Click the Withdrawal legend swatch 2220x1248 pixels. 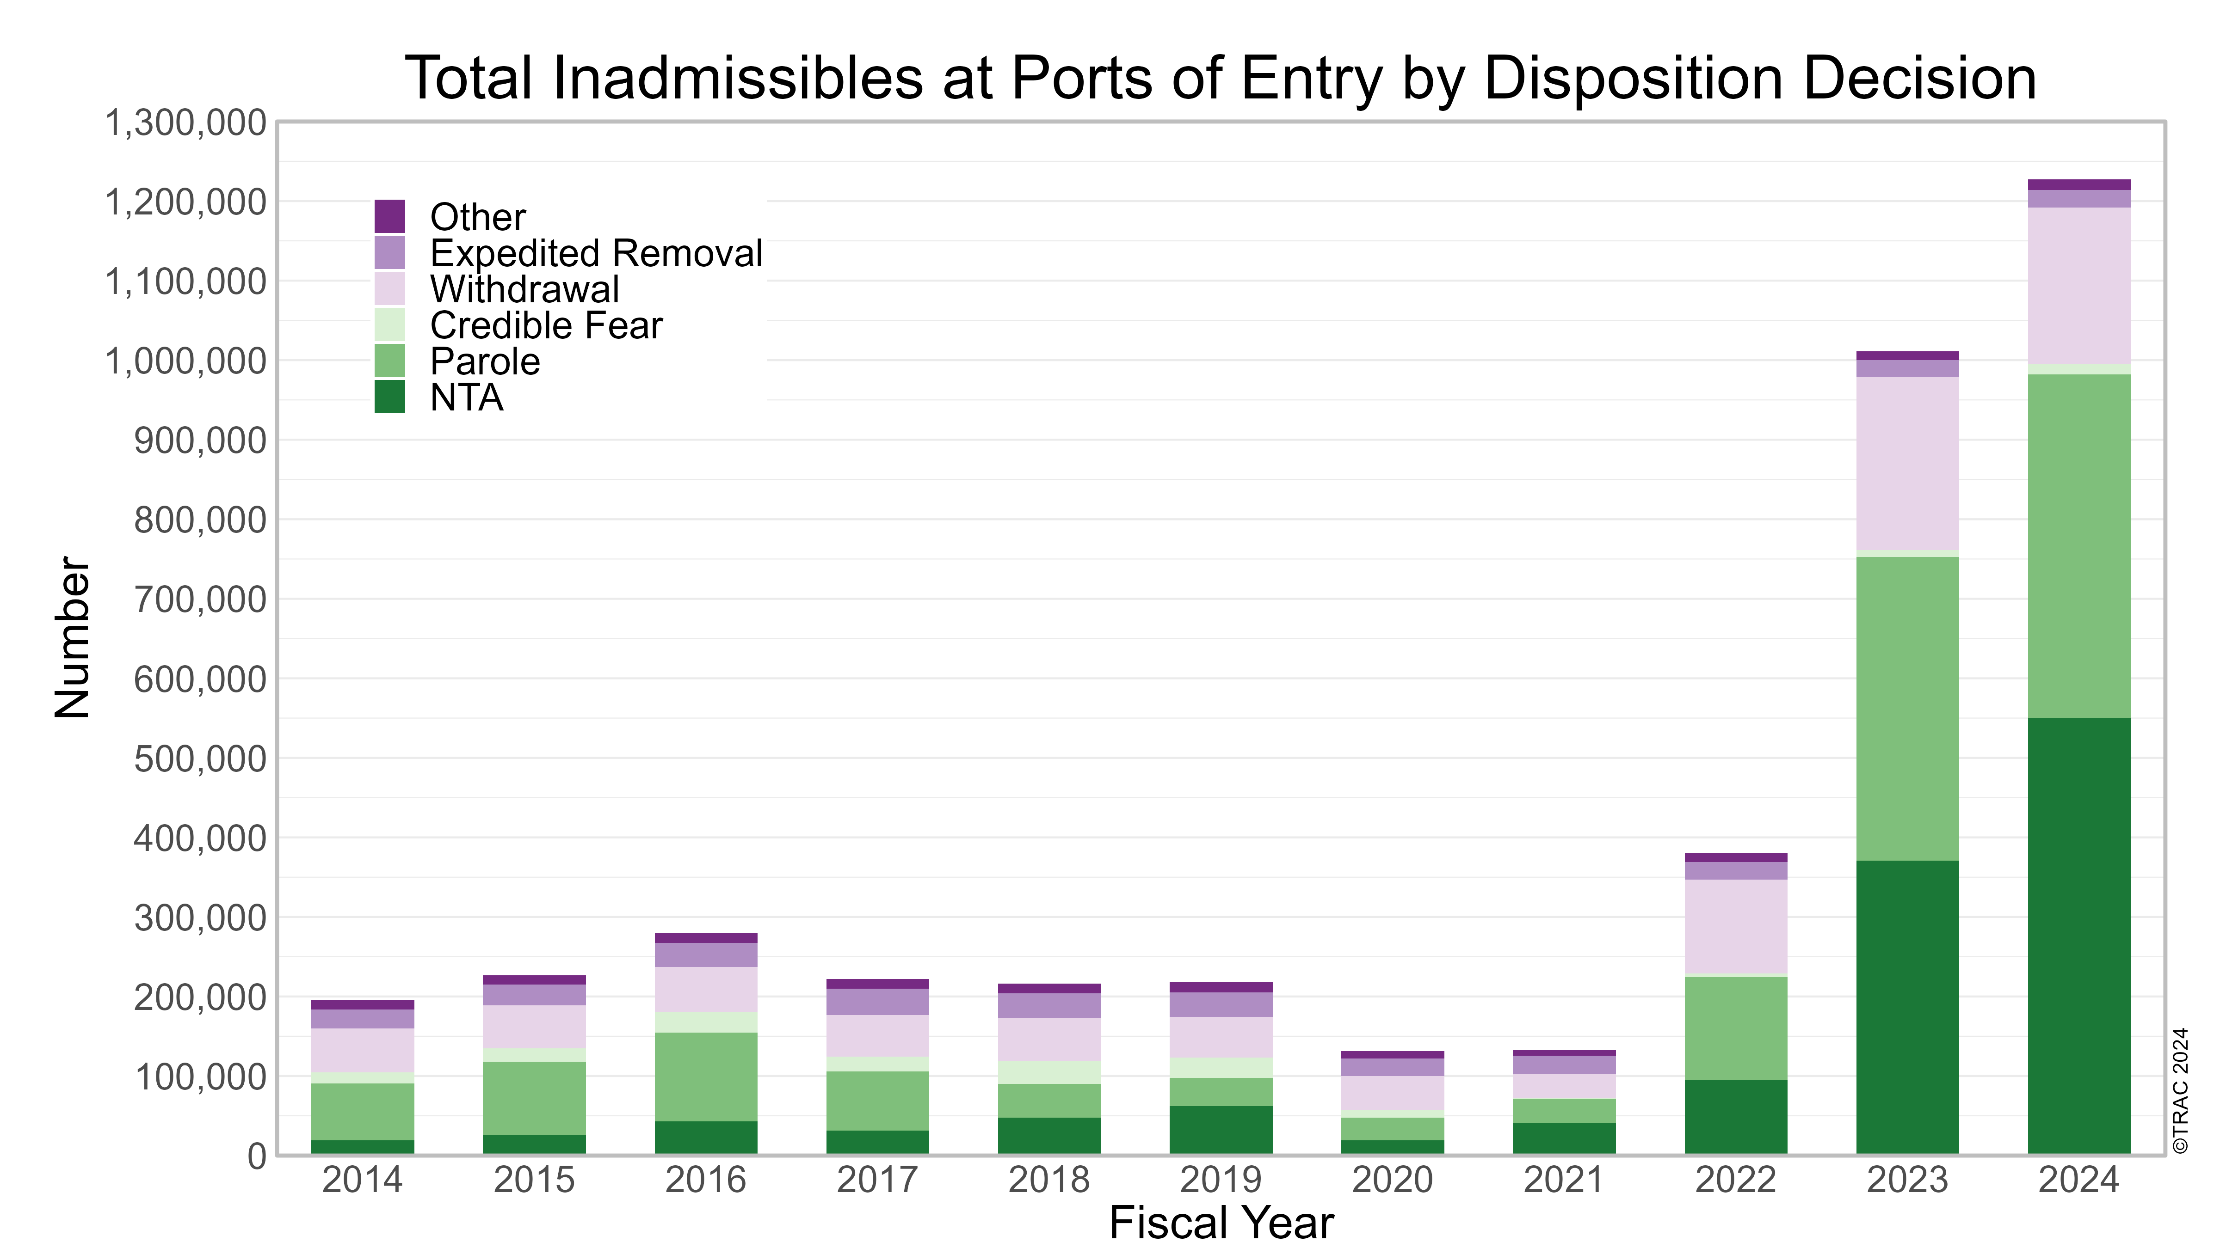(389, 288)
